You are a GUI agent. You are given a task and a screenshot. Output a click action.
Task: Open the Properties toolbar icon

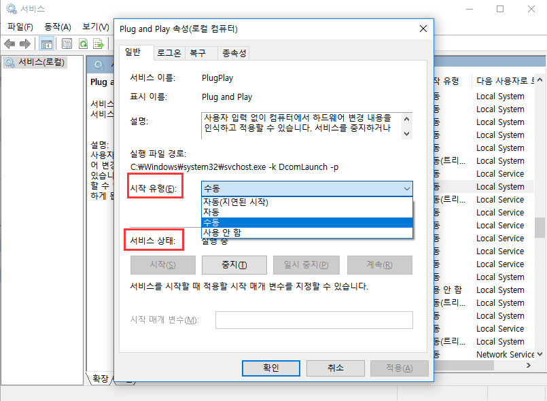[x=67, y=43]
